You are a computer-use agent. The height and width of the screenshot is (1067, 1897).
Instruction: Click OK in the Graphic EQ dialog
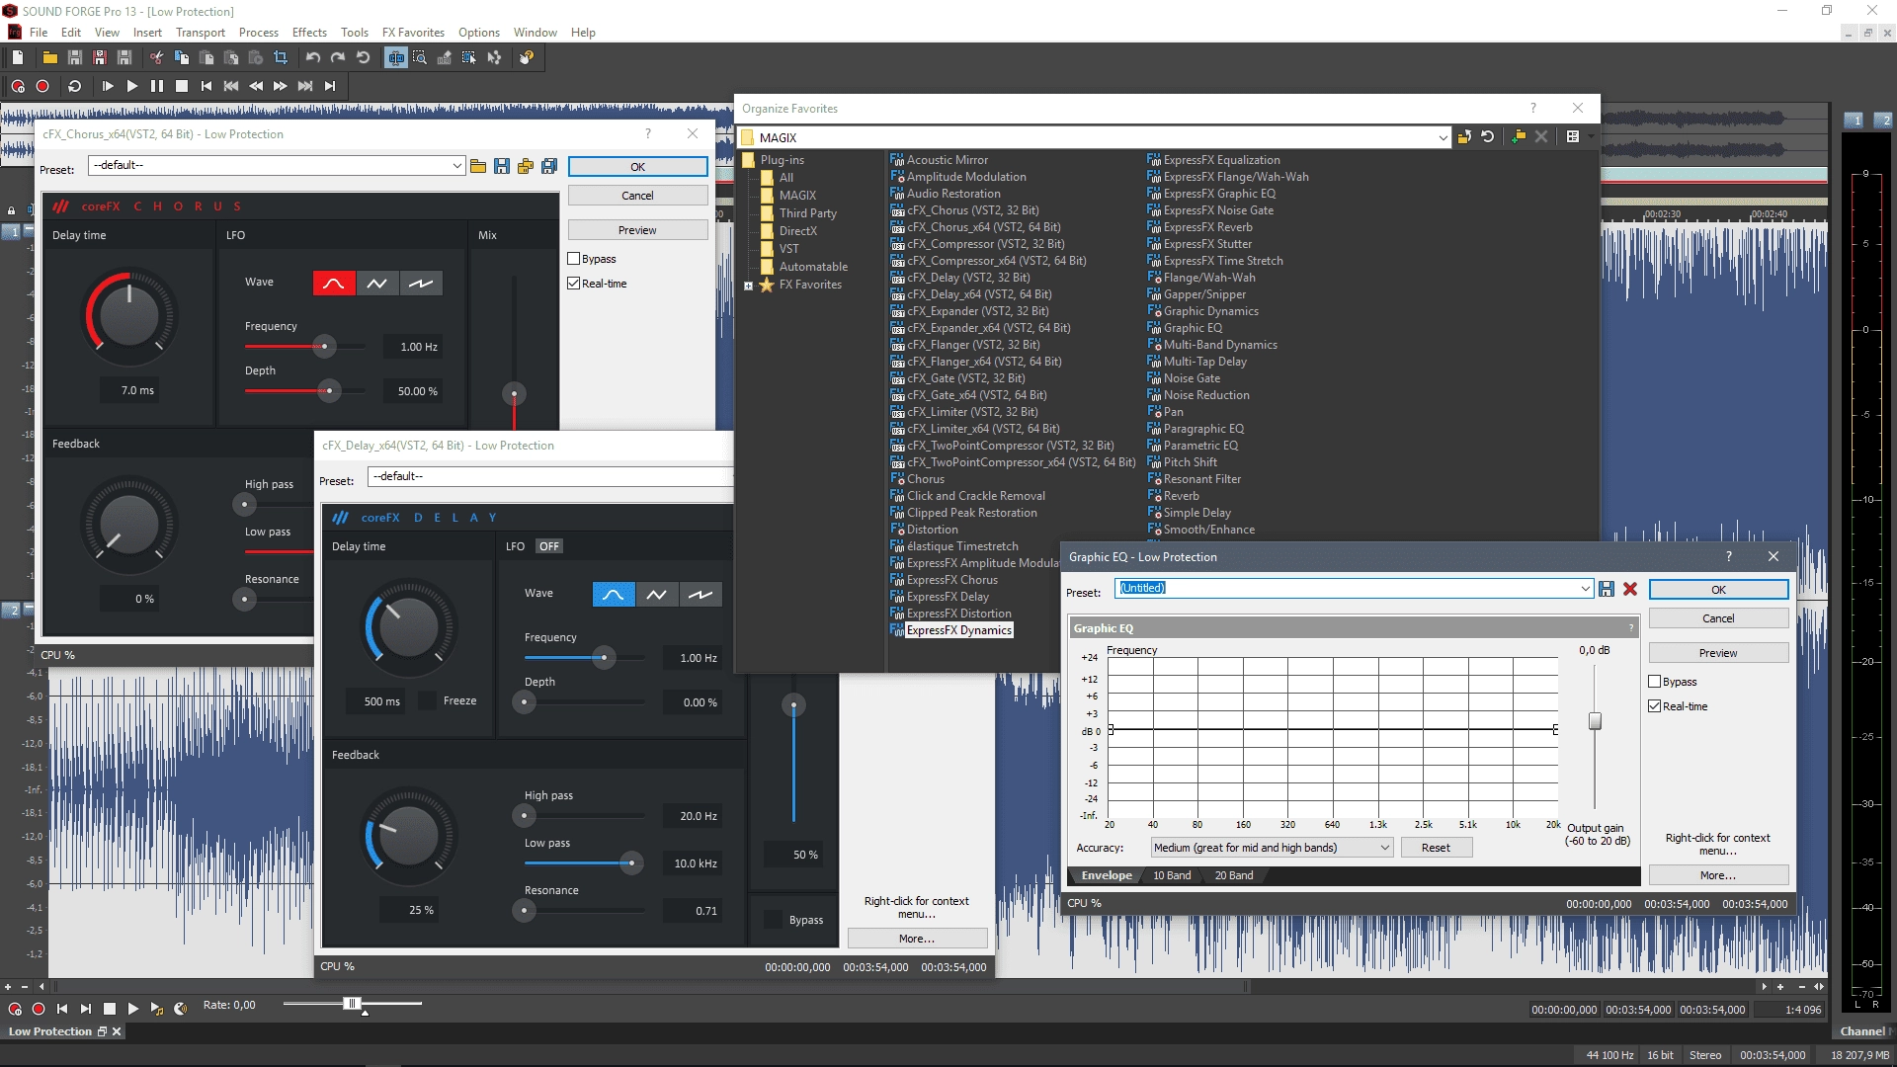tap(1718, 590)
